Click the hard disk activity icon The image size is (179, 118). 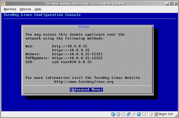pos(113,114)
